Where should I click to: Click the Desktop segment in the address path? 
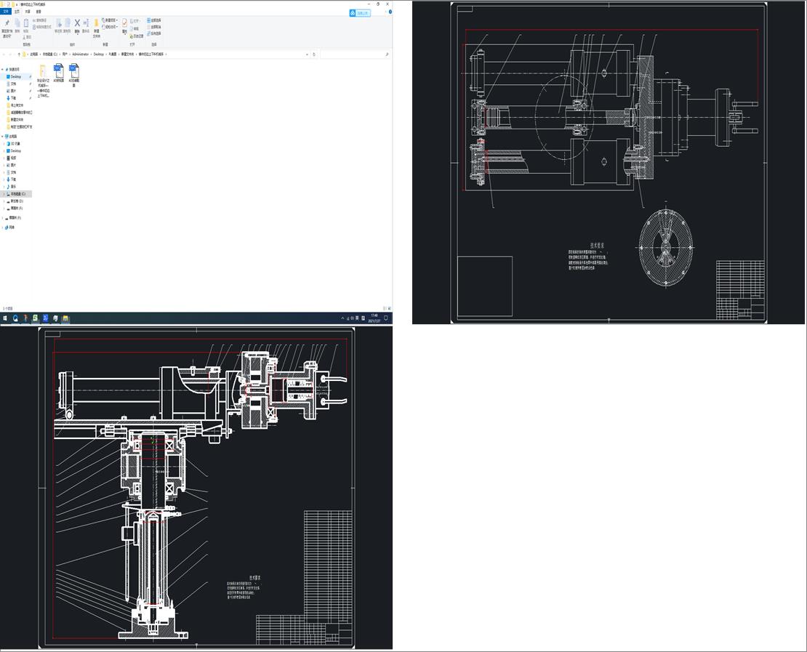click(x=98, y=54)
